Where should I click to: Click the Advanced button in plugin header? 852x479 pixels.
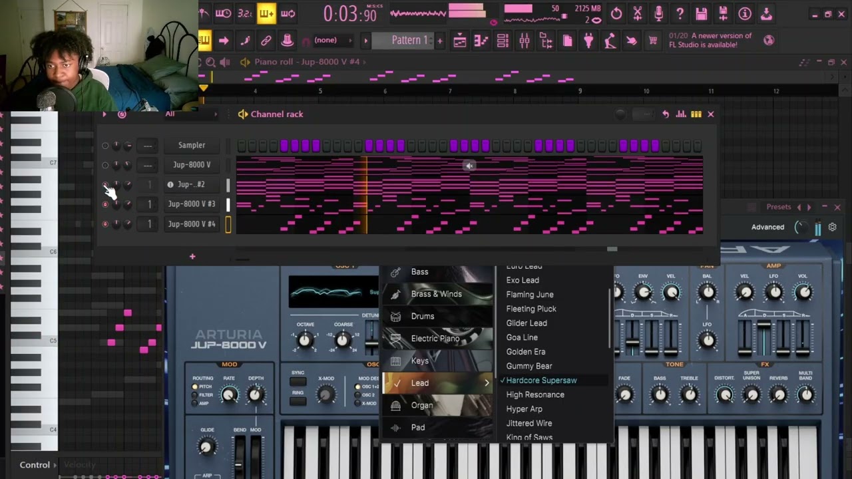pos(767,228)
